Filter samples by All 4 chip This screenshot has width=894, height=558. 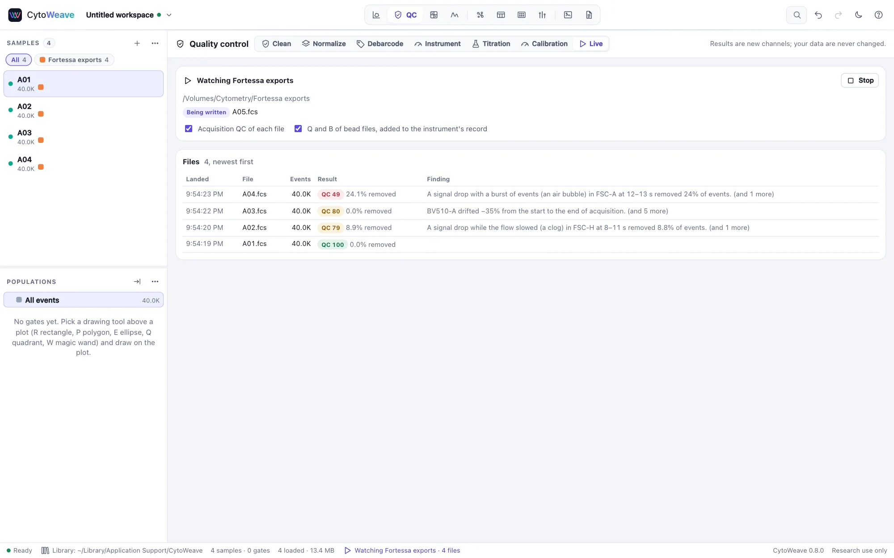(x=19, y=60)
